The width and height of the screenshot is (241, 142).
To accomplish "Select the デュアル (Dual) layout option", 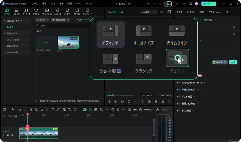I will click(x=177, y=58).
